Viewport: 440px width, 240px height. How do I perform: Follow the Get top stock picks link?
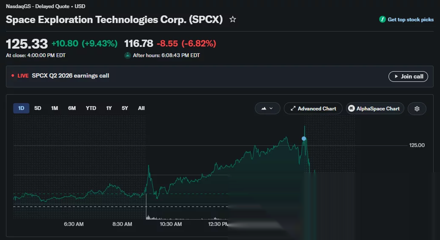[x=411, y=19]
